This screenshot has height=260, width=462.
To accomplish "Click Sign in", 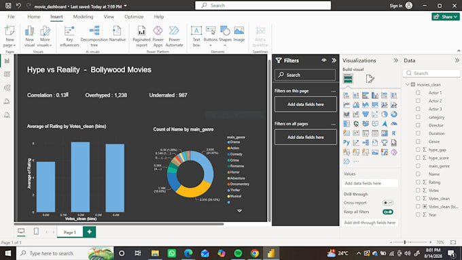I will coord(395,5).
